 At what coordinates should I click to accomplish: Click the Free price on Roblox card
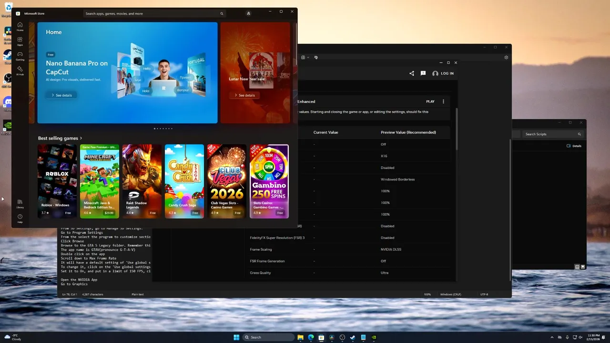click(x=68, y=213)
